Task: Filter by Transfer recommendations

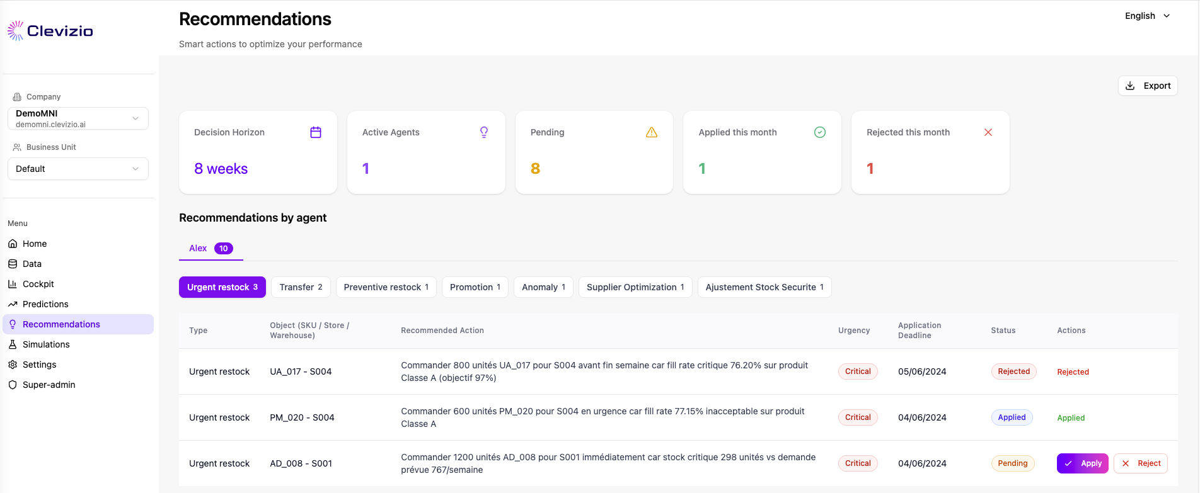Action: pos(301,287)
